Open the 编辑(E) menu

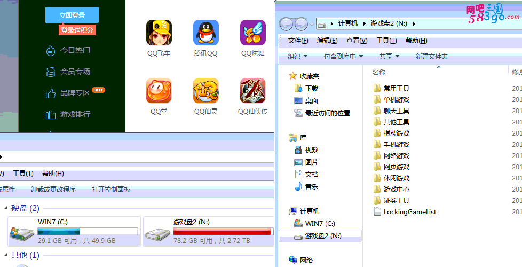(327, 41)
